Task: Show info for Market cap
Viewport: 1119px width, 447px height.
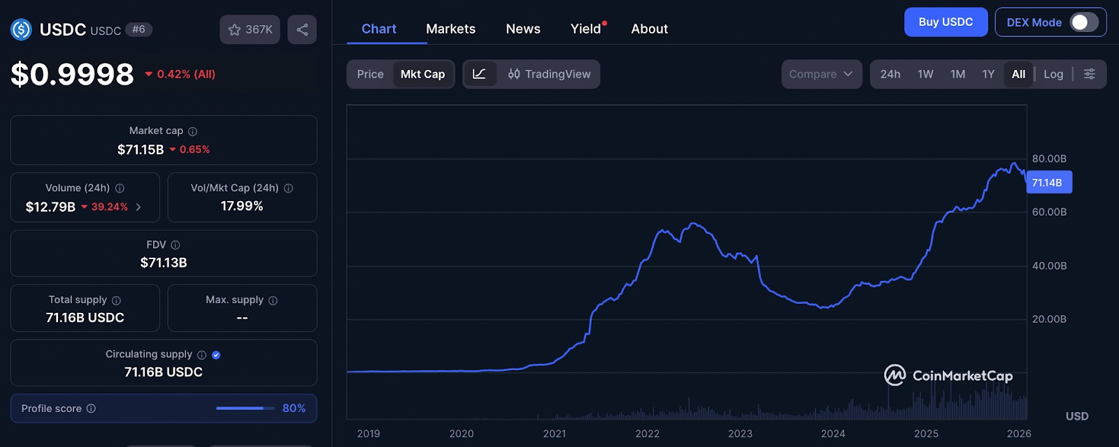Action: (x=192, y=131)
